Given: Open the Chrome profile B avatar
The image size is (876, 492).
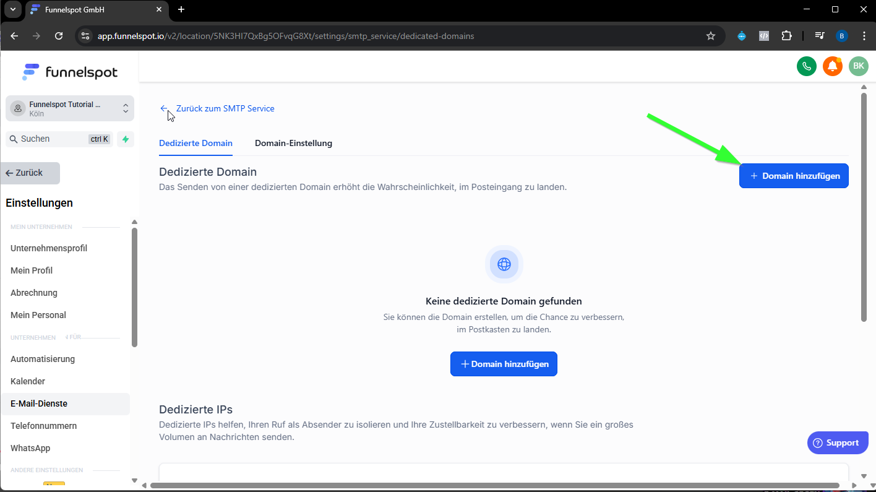Looking at the screenshot, I should pyautogui.click(x=841, y=36).
